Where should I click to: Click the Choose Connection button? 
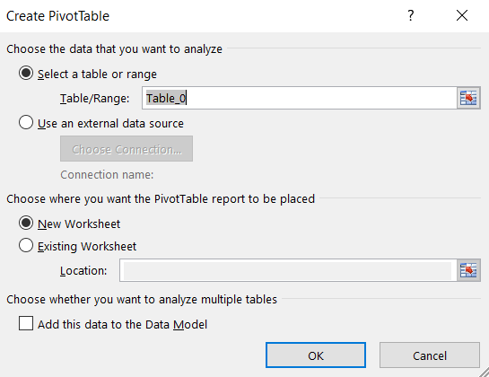pos(127,149)
